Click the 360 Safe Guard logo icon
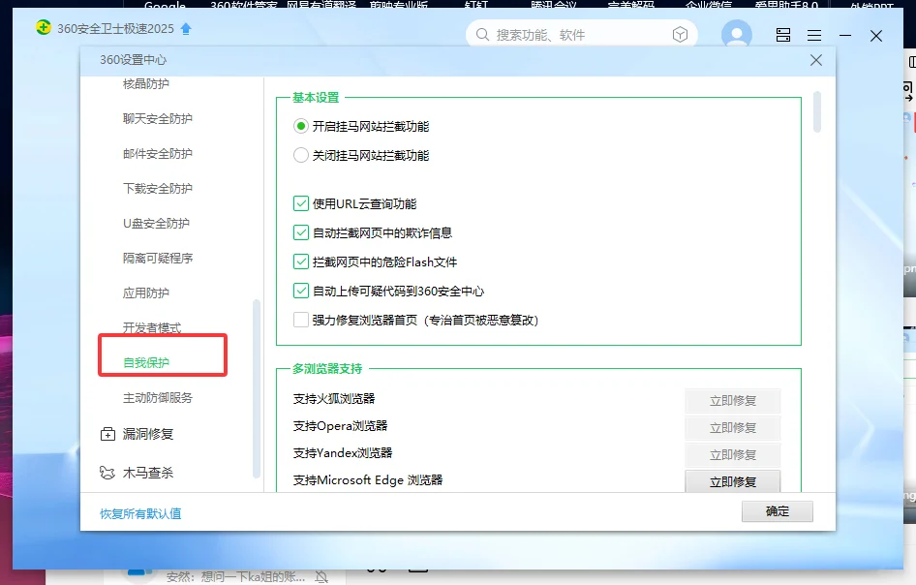 tap(44, 27)
